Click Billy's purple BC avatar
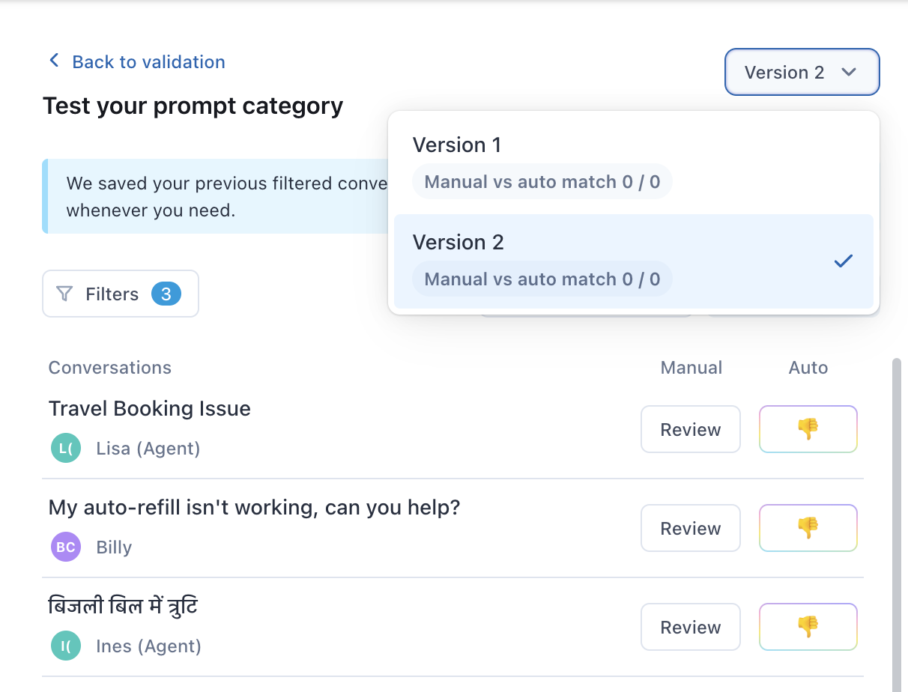The image size is (908, 692). [x=65, y=547]
